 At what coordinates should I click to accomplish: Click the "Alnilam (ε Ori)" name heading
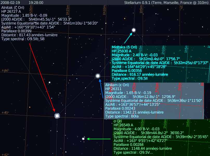coord(117,85)
